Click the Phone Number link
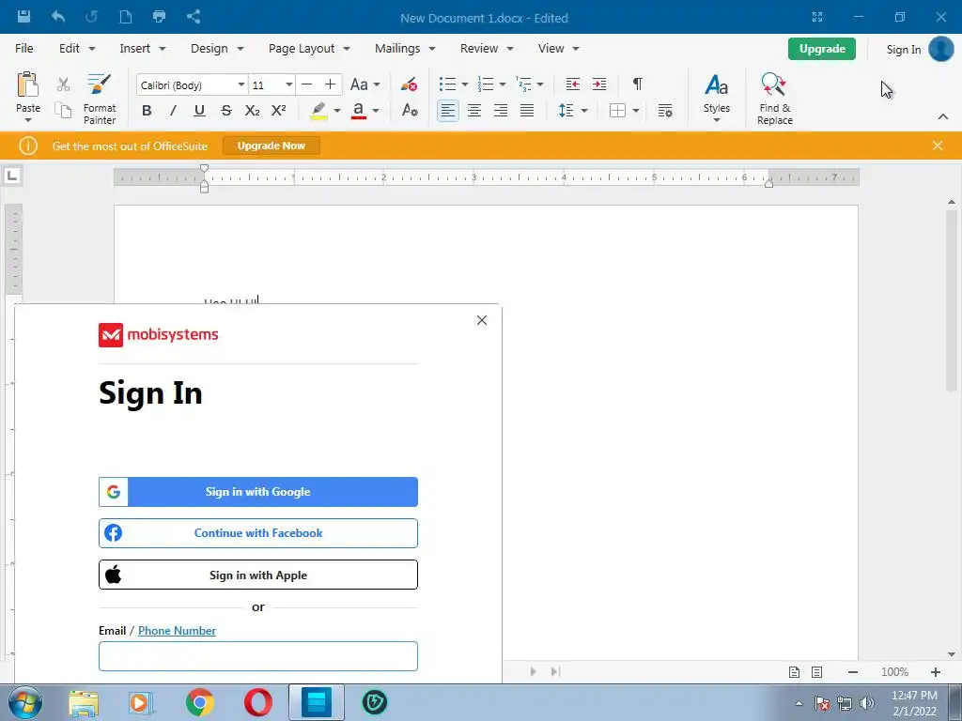The height and width of the screenshot is (721, 962). tap(177, 631)
